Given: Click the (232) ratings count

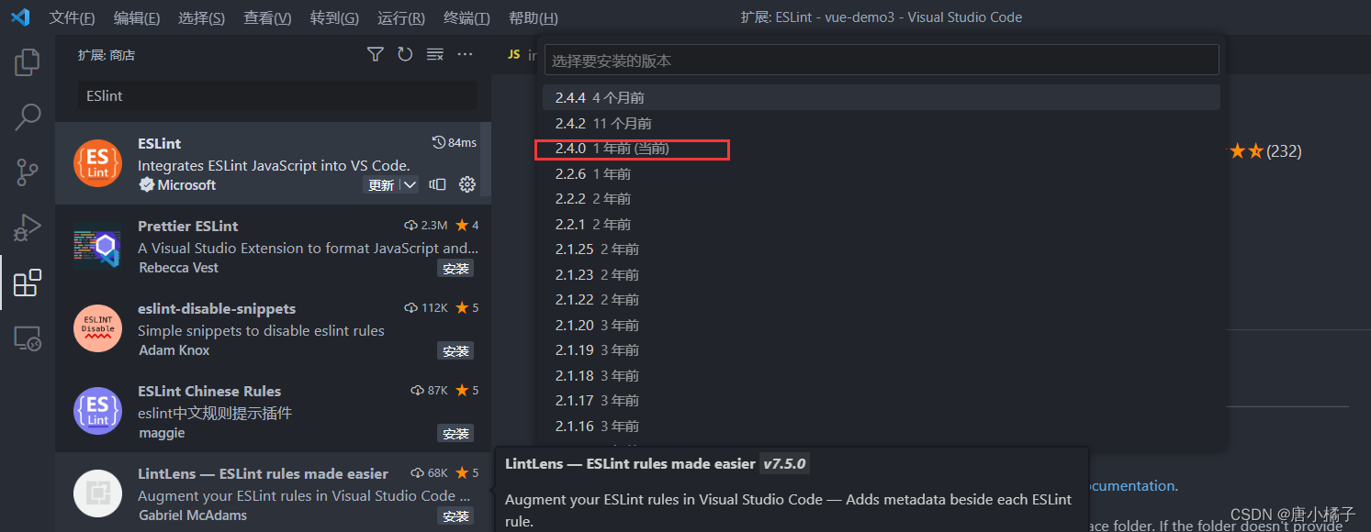Looking at the screenshot, I should pos(1284,151).
